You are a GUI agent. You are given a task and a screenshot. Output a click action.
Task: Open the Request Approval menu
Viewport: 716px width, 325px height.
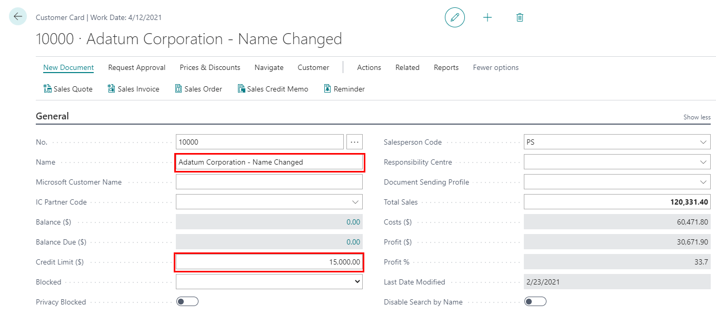coord(137,67)
